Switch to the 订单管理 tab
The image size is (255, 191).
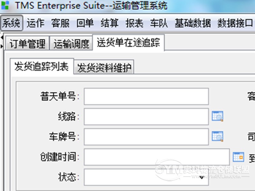pos(27,43)
